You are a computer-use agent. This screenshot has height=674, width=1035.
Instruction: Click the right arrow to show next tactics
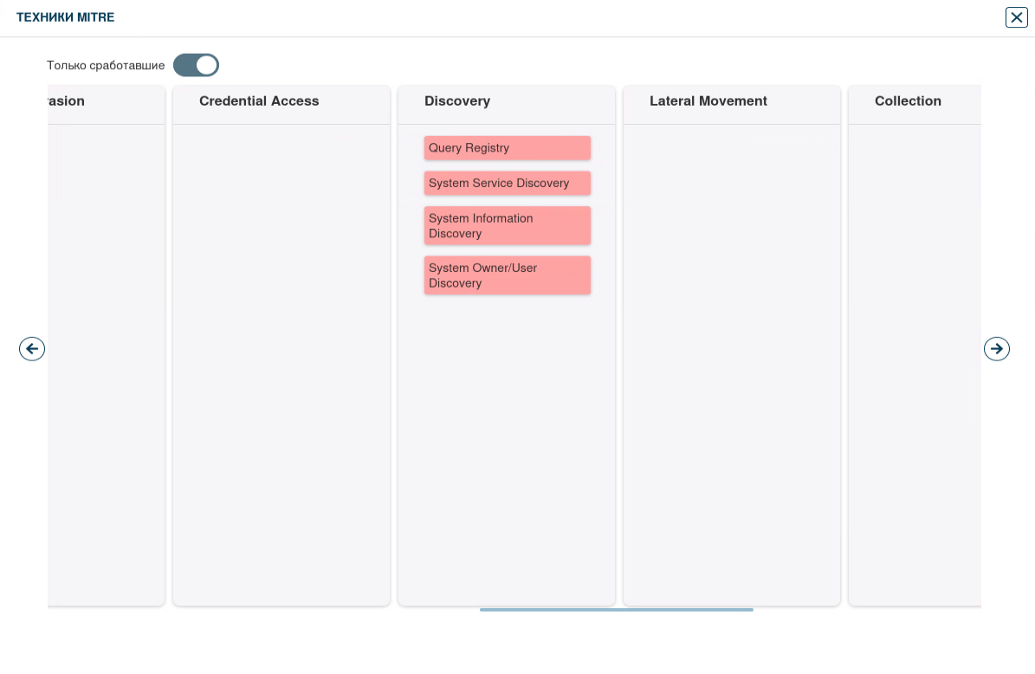coord(997,348)
